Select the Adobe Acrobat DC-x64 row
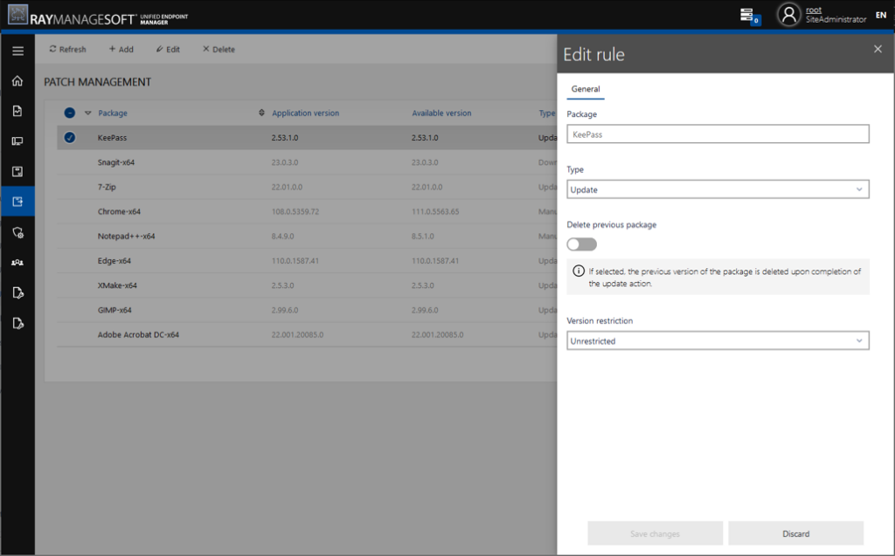Image resolution: width=895 pixels, height=556 pixels. click(x=307, y=335)
